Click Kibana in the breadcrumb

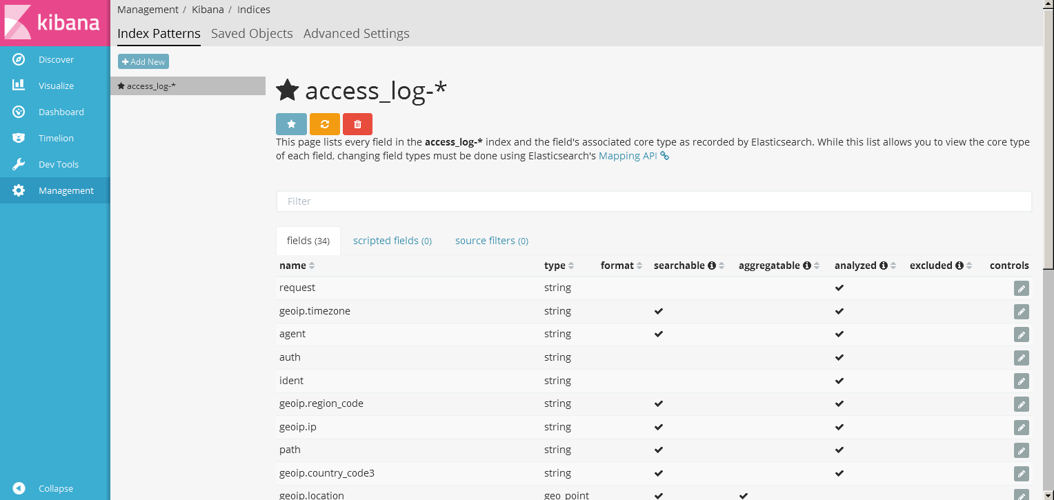208,10
